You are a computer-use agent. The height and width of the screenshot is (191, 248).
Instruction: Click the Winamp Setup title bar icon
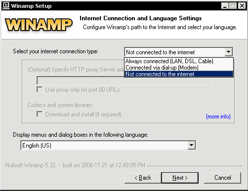(x=6, y=6)
